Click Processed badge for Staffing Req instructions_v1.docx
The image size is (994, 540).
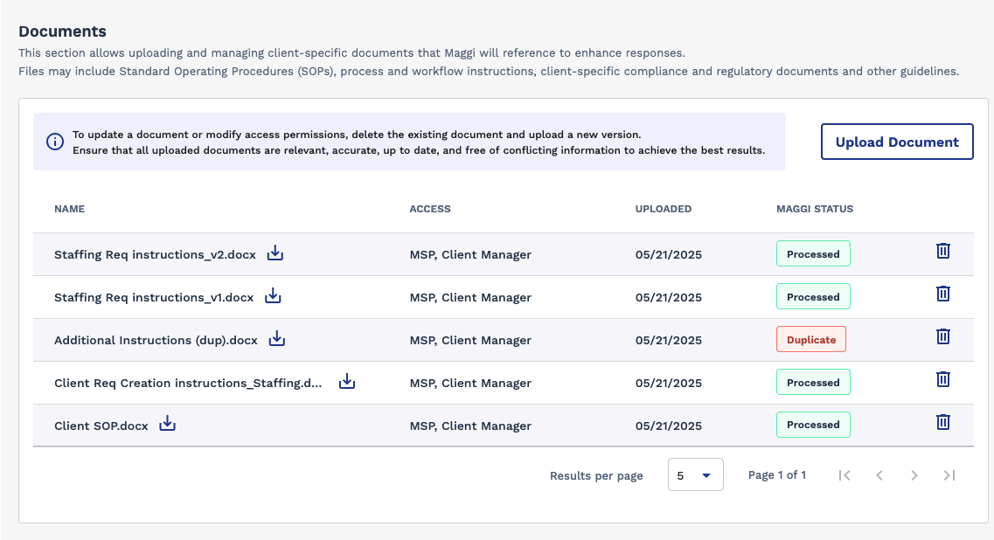coord(813,296)
